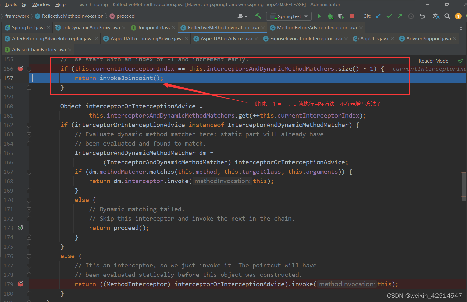Open AdvisedSupport.java tab
The height and width of the screenshot is (302, 467).
point(428,39)
